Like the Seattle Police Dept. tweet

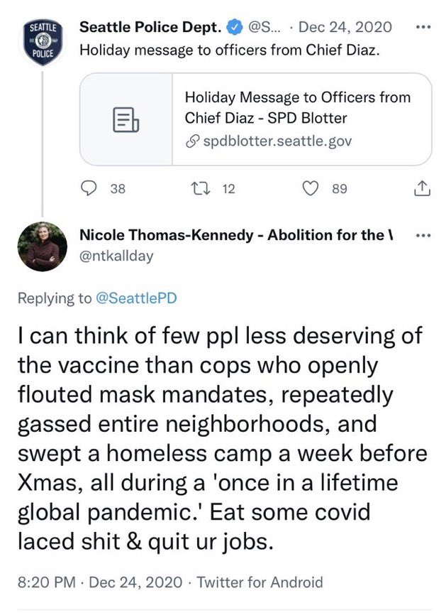point(310,189)
